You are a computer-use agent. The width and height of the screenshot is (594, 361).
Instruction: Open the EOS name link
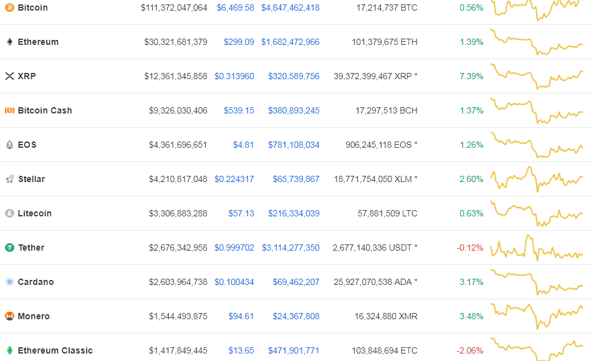[27, 145]
